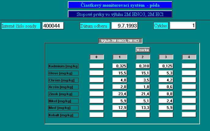
Task: Click empty Arzén sample 0 field
Action: [97, 87]
